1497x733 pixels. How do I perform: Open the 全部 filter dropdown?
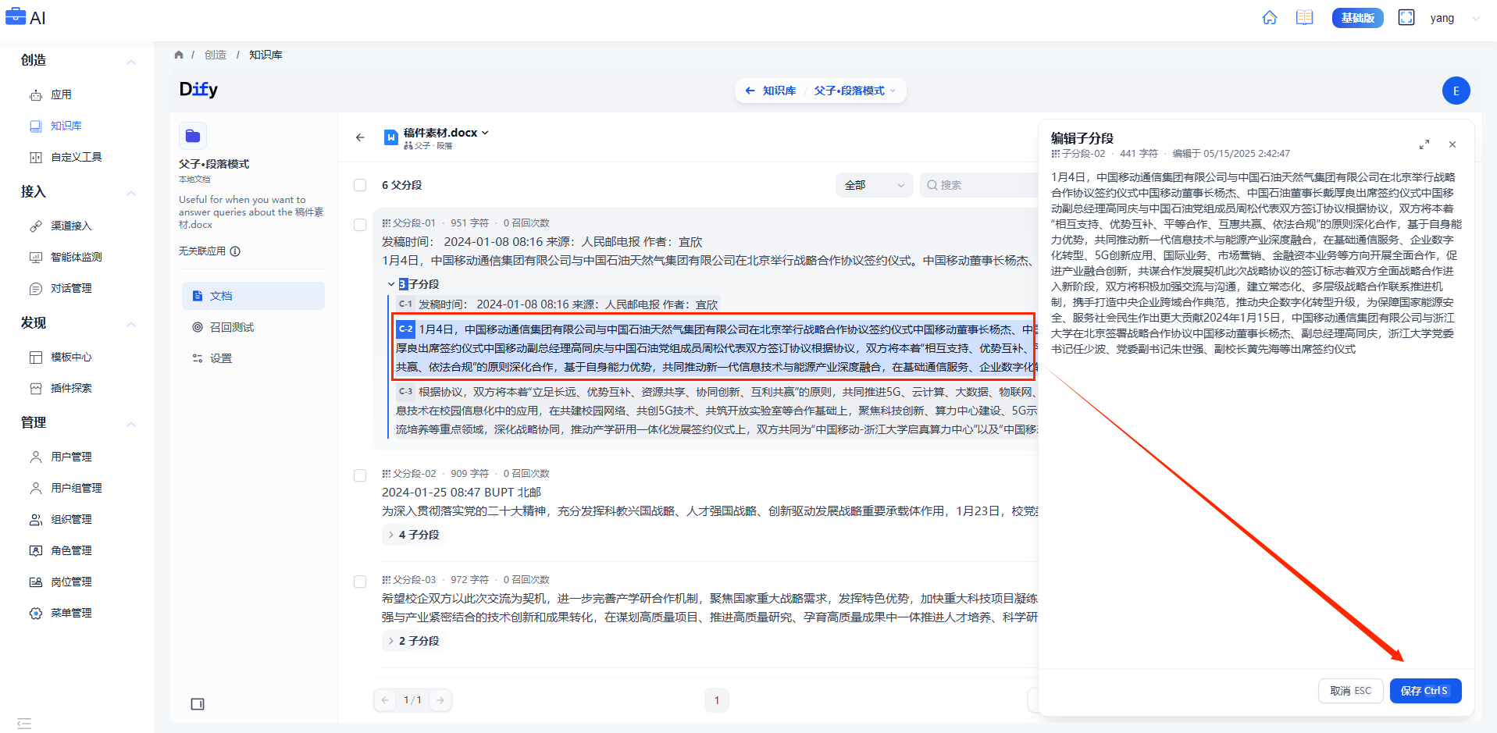pos(874,185)
